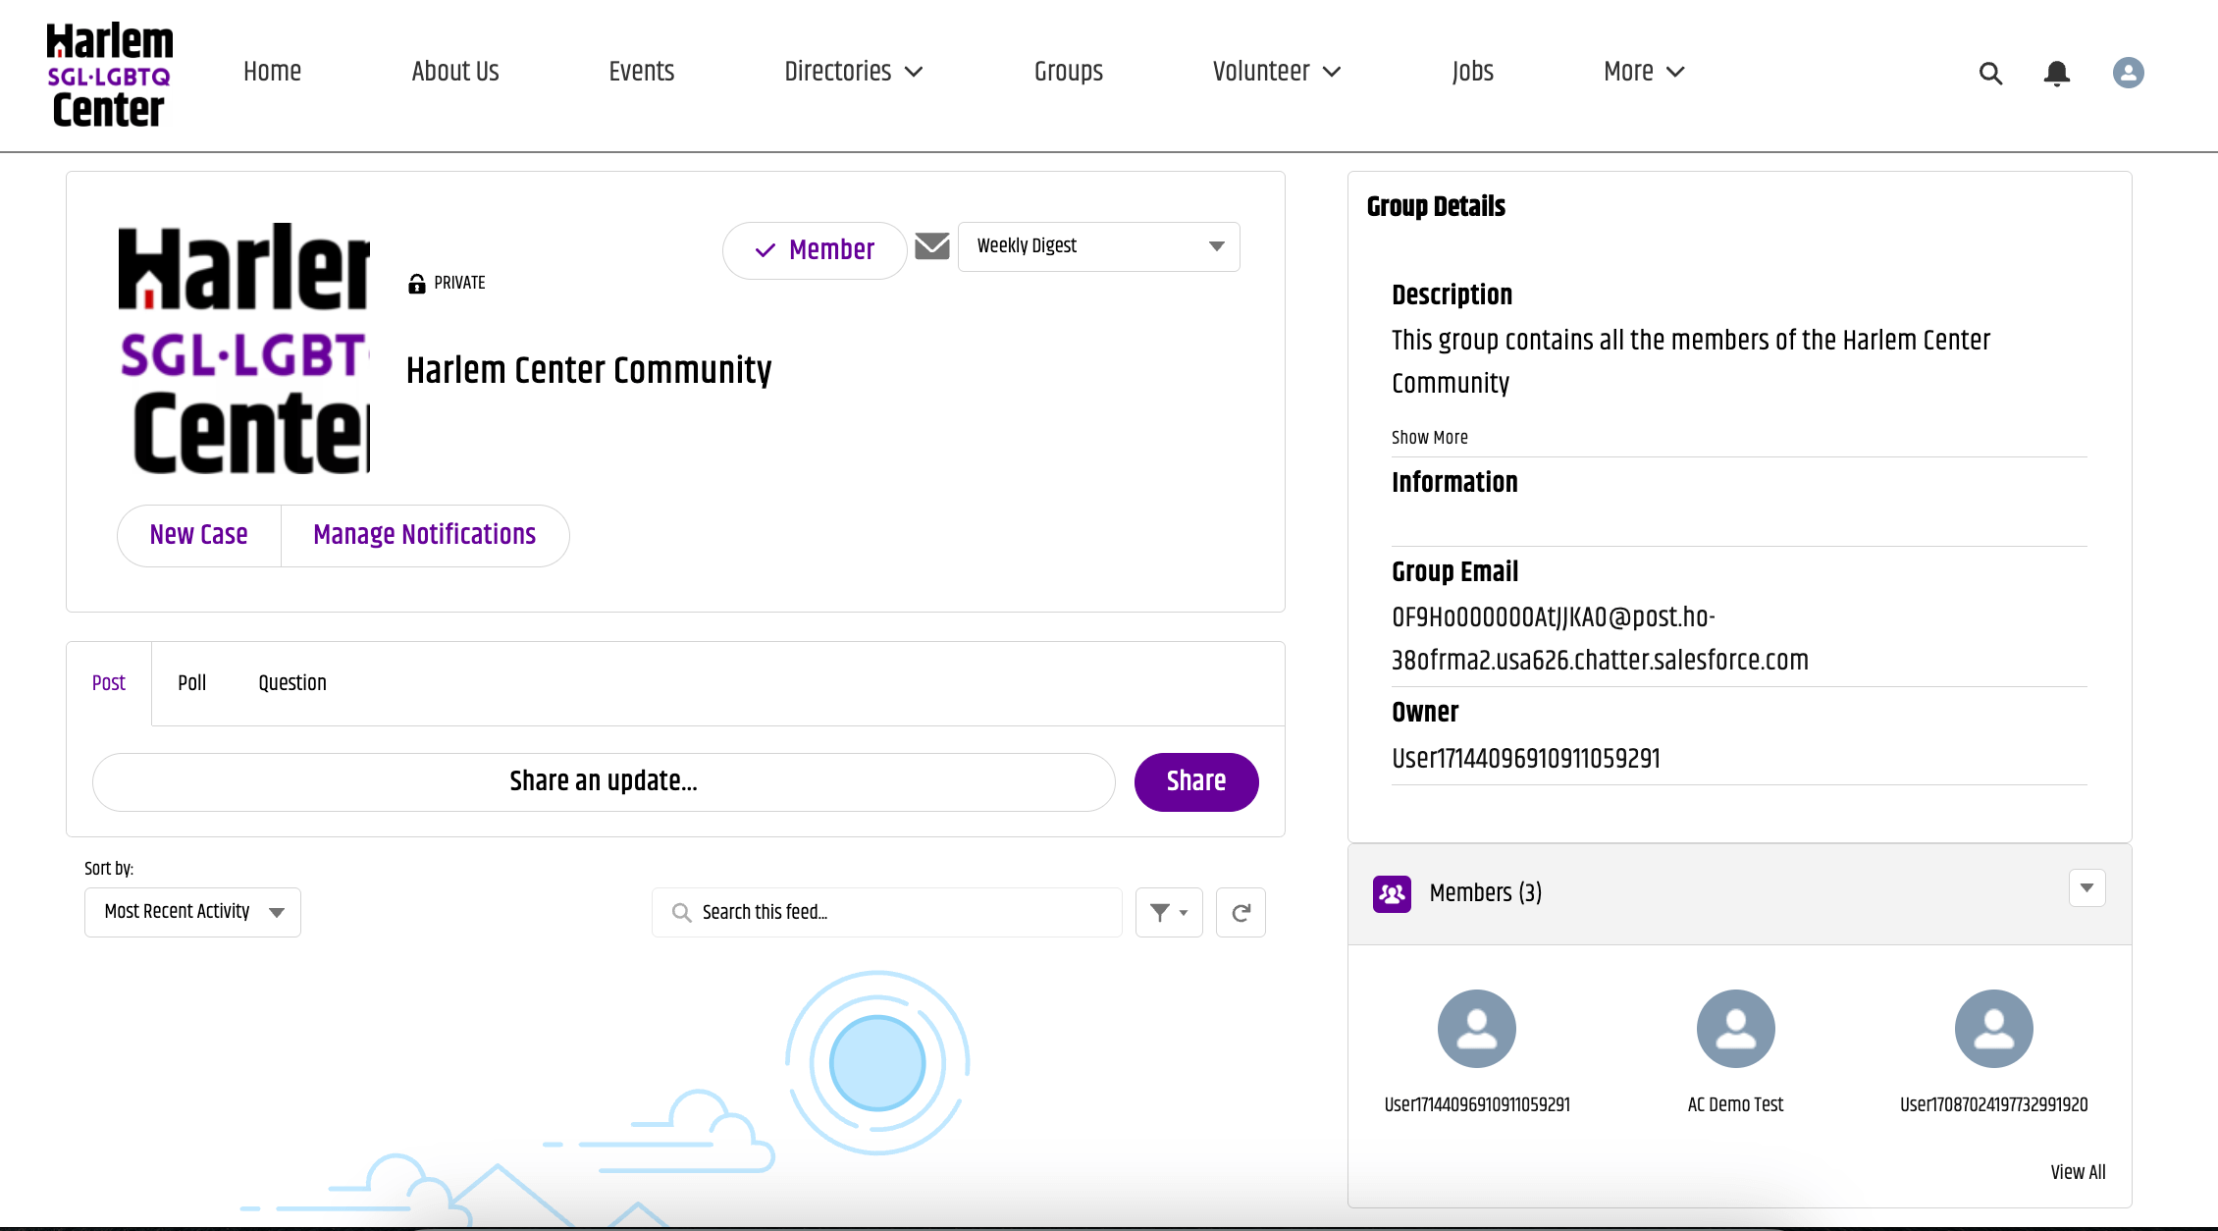Click the Harlem SGL-LGBTQ Center header logo
Screen dimensions: 2218x1231
click(109, 76)
